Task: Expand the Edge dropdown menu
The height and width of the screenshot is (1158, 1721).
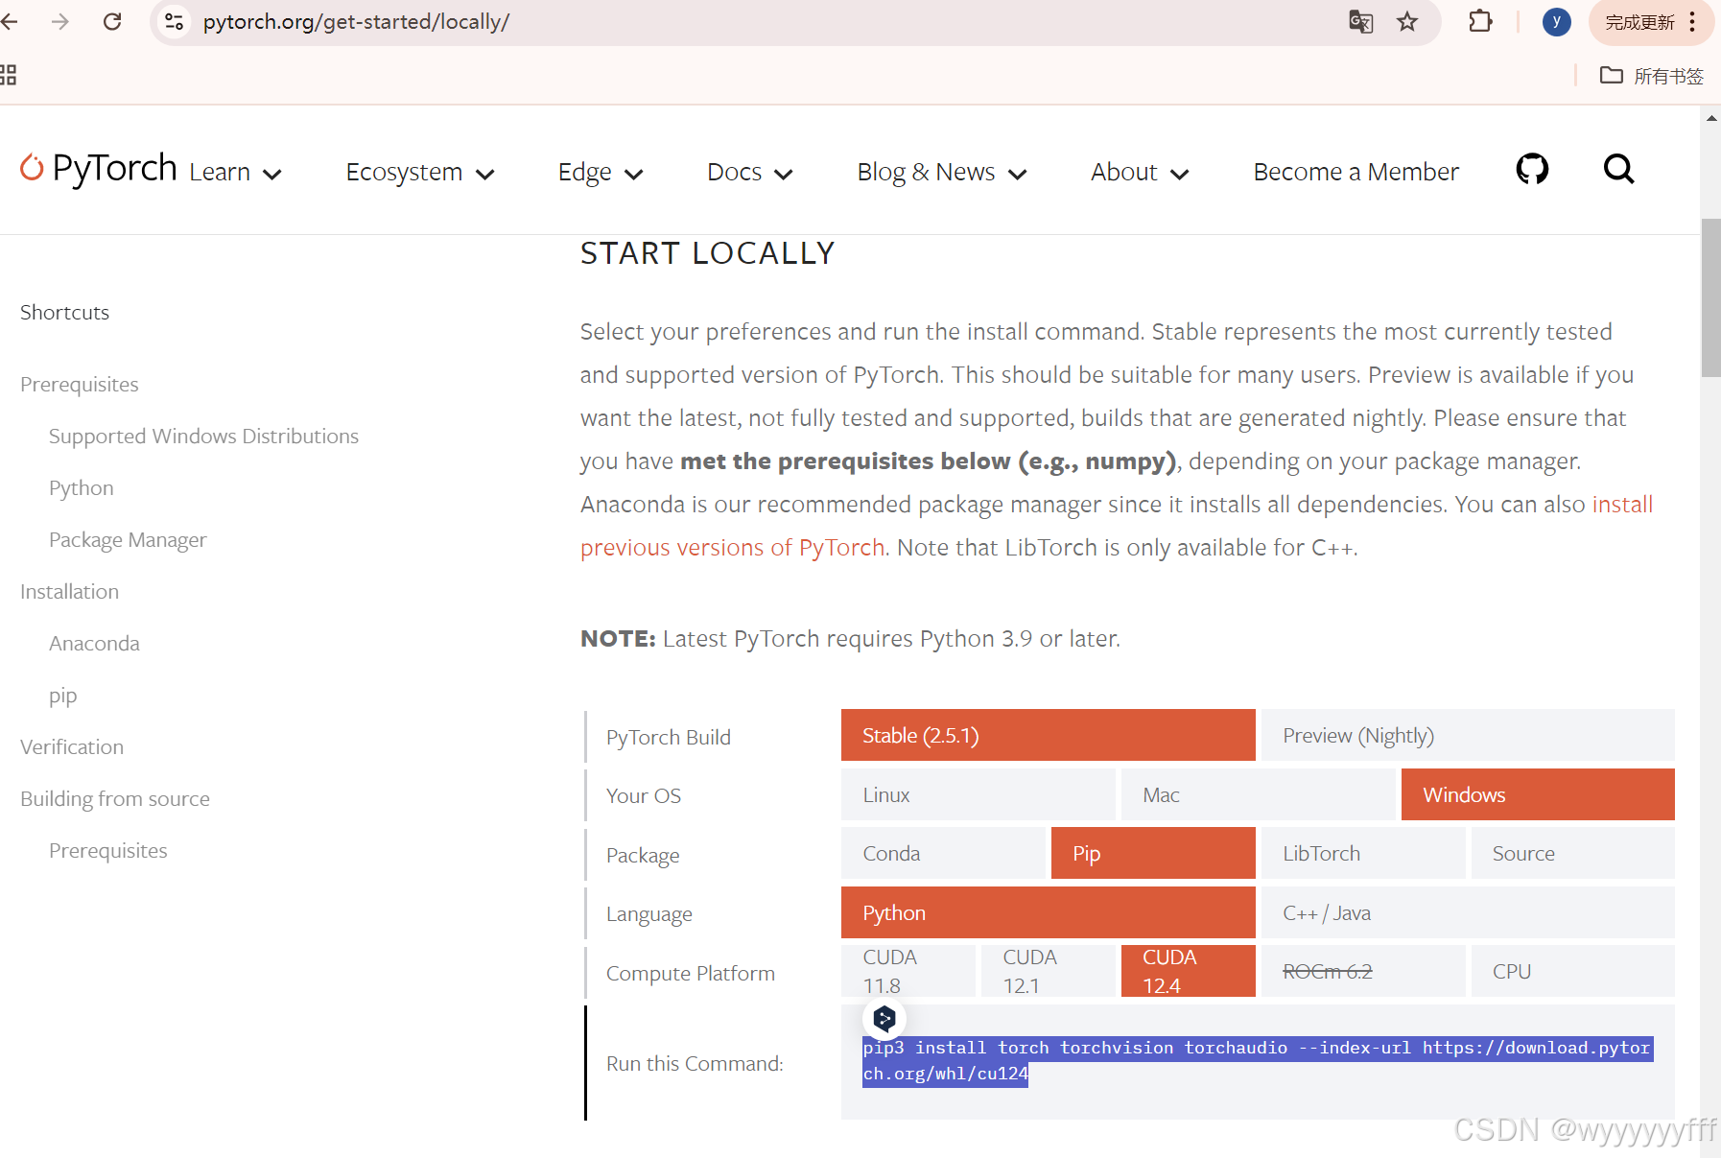Action: coord(601,173)
